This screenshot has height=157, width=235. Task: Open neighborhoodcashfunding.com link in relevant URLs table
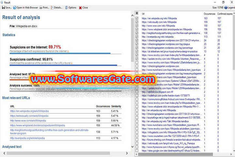click(50, 132)
